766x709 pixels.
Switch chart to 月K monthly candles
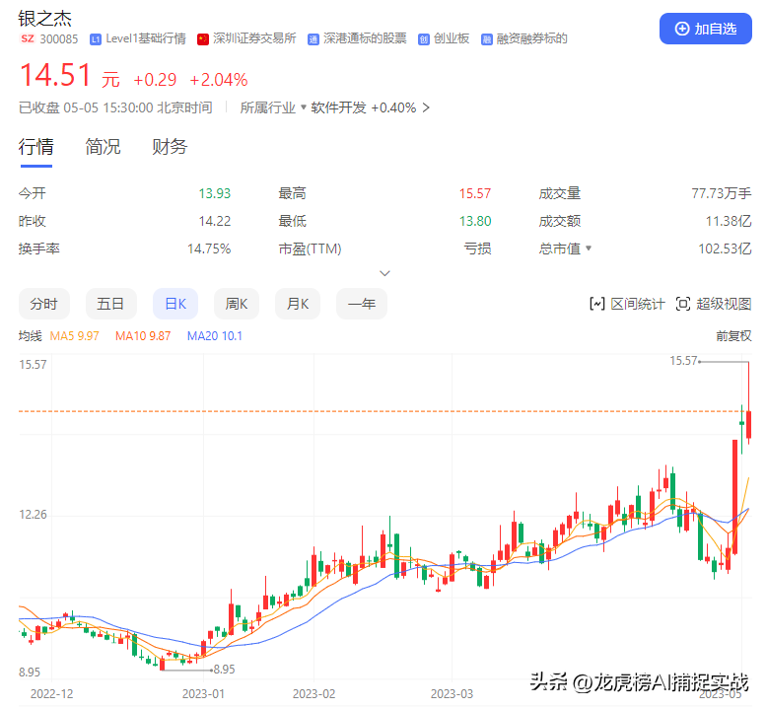pos(298,304)
